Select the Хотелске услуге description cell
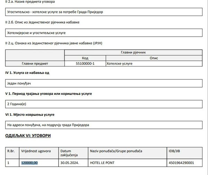This screenshot has width=208, height=175. [120, 64]
